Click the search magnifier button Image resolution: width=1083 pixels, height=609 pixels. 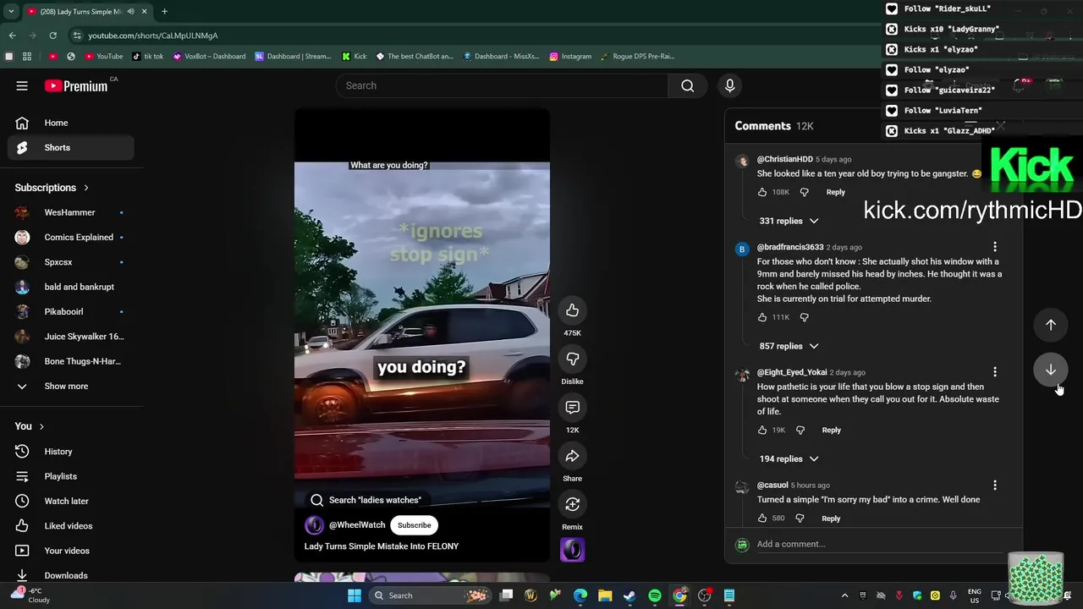tap(687, 85)
